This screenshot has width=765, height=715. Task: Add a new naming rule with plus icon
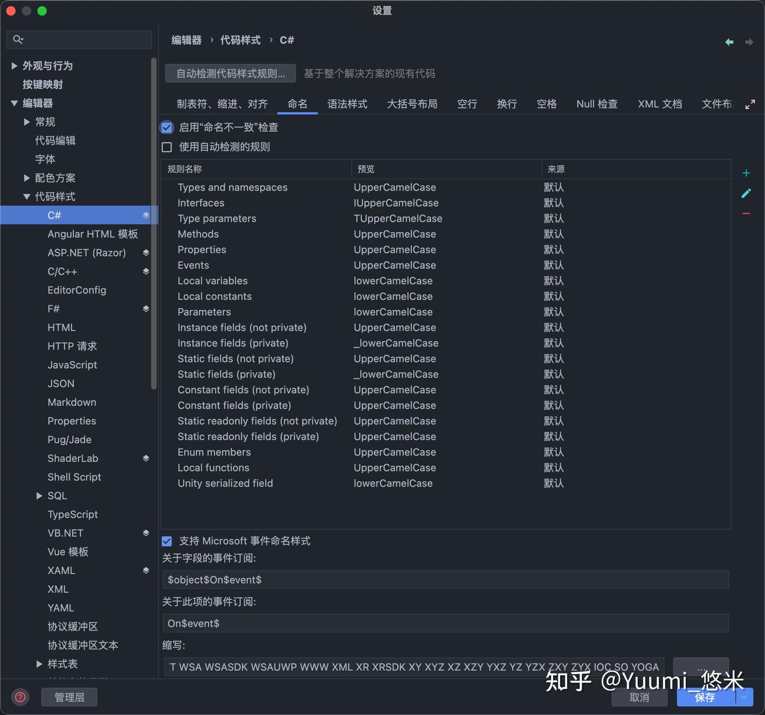pos(746,173)
